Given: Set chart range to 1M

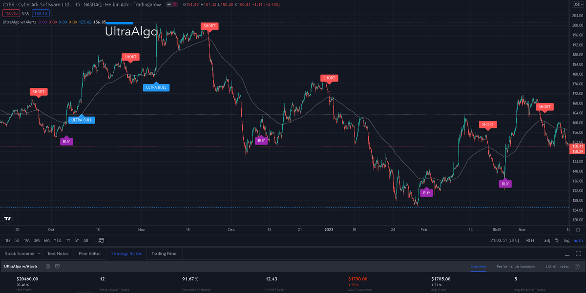Looking at the screenshot, I should (27, 240).
